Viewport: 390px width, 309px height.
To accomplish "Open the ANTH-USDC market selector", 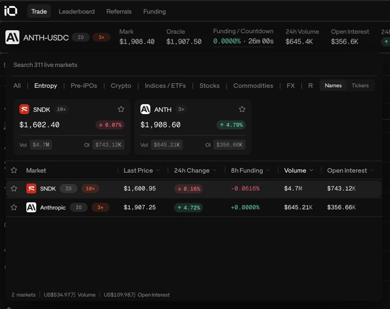I will click(x=46, y=38).
